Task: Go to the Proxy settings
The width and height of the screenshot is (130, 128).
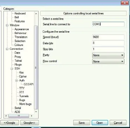Action: (x=18, y=57)
